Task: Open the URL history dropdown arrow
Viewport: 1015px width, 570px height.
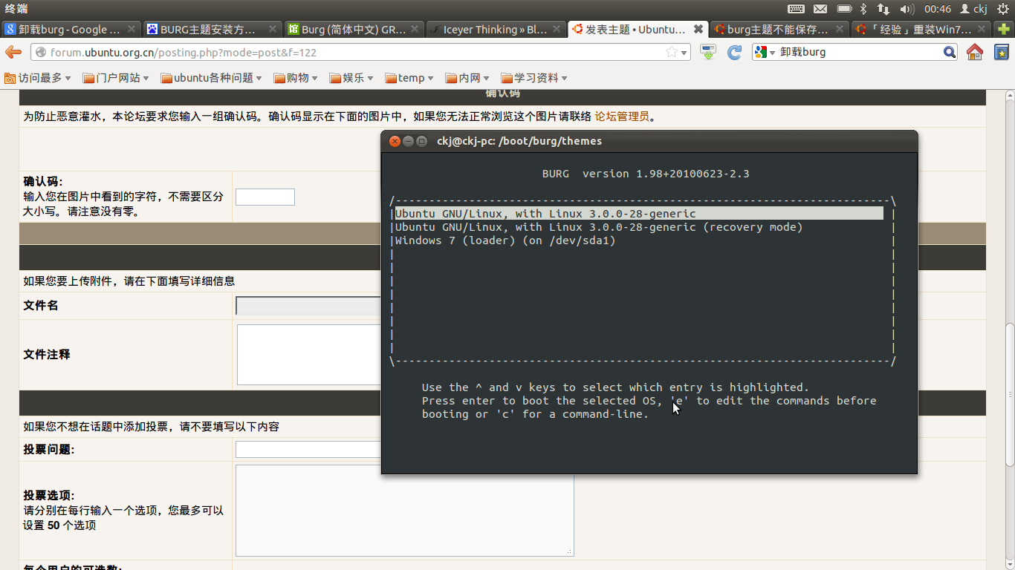Action: click(x=684, y=53)
